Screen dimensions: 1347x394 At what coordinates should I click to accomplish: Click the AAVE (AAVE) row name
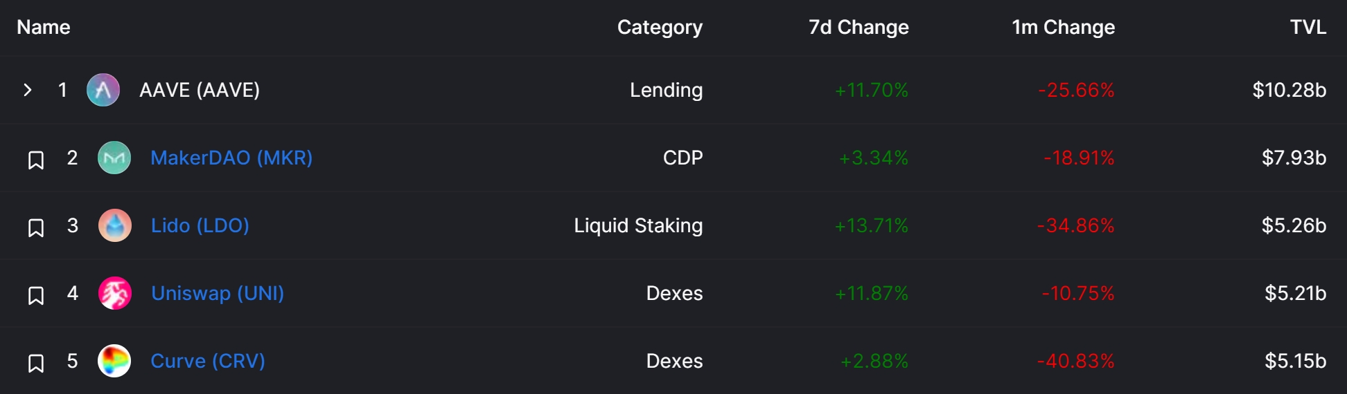pos(200,90)
